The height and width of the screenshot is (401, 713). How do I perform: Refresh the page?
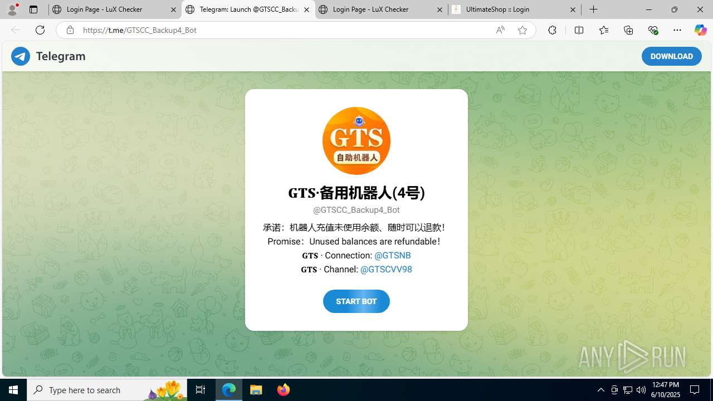coord(40,30)
